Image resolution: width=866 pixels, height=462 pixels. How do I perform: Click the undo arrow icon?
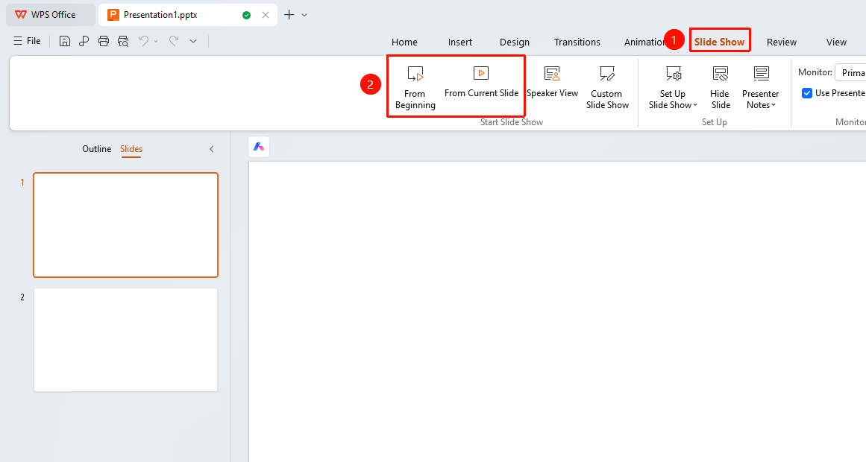coord(144,41)
